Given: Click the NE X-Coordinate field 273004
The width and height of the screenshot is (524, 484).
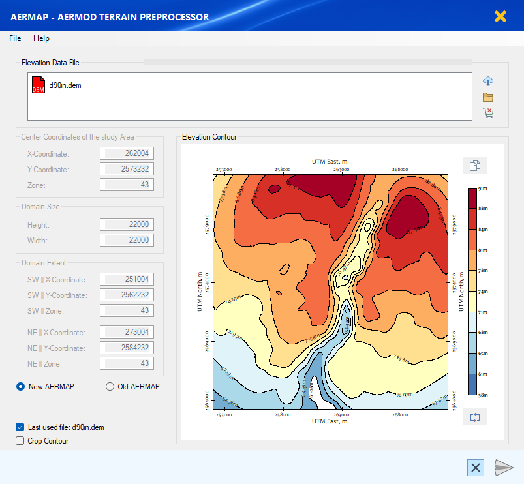Looking at the screenshot, I should pyautogui.click(x=127, y=332).
